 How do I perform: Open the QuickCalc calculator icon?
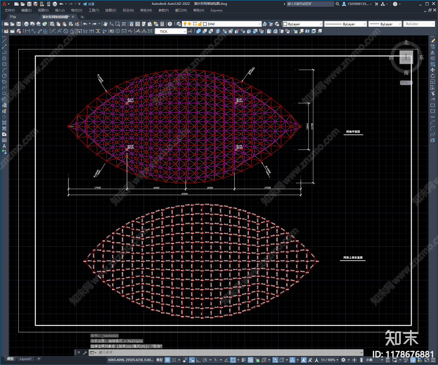162,24
